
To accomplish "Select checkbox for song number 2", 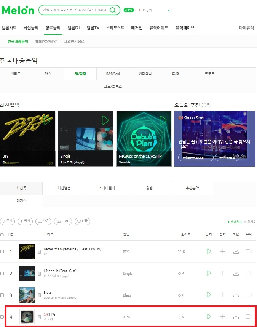I will tap(2, 273).
